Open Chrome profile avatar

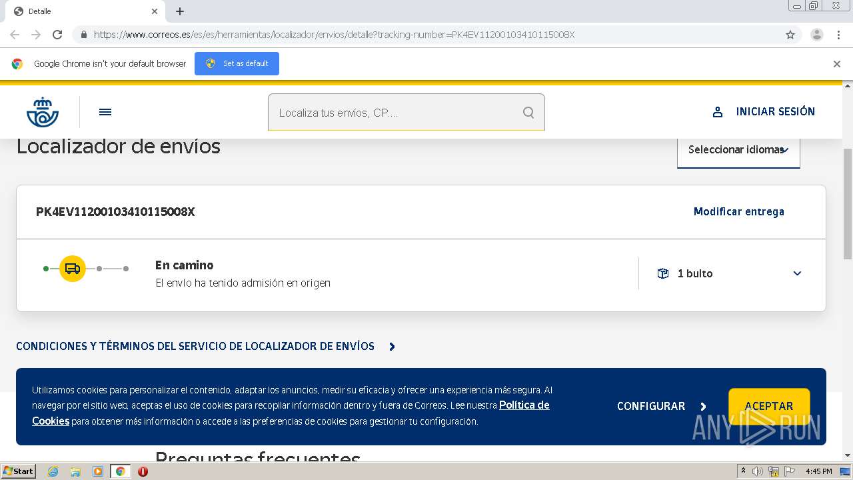tap(816, 35)
